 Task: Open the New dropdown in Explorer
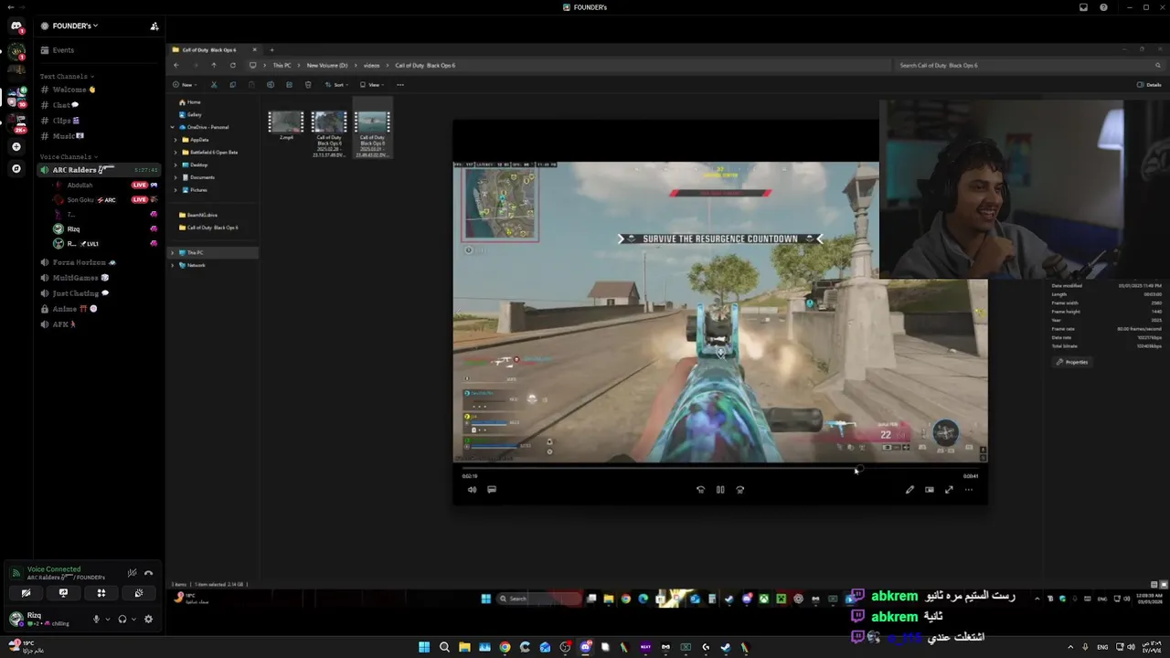[184, 85]
